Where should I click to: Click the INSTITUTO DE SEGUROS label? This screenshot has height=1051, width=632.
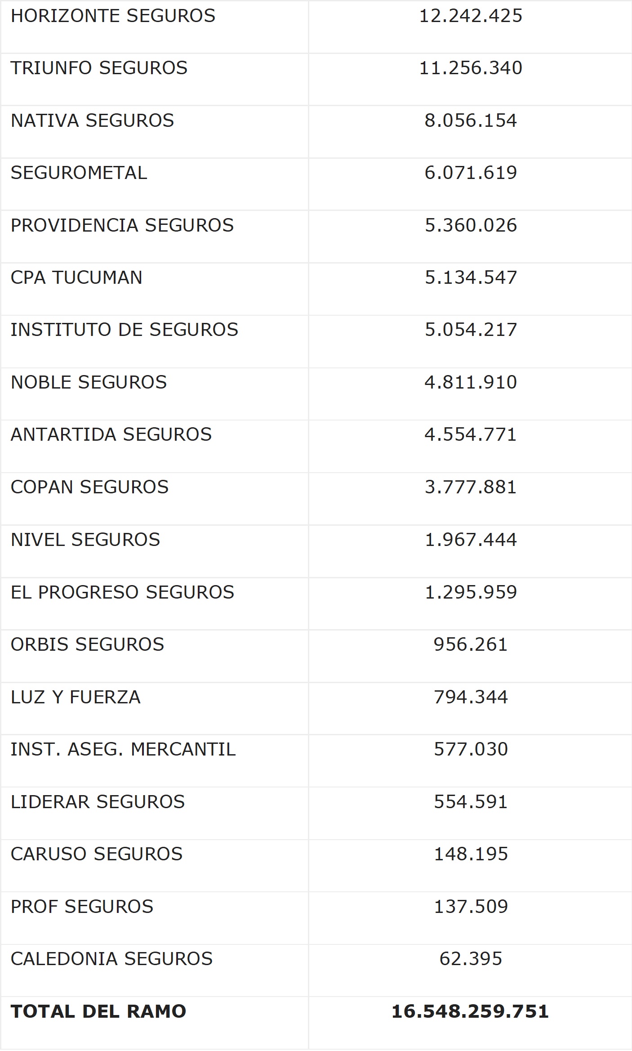(125, 330)
